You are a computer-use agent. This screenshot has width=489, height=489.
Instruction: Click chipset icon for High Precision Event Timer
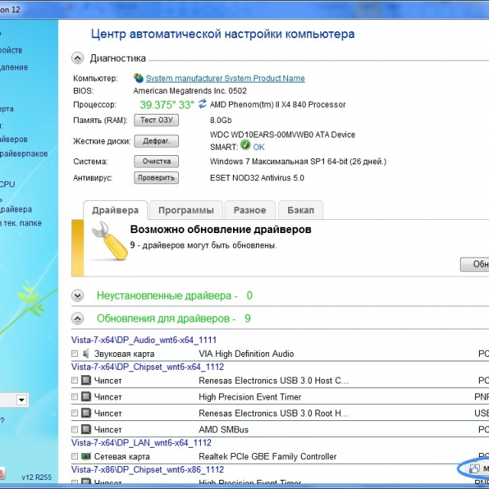[86, 397]
